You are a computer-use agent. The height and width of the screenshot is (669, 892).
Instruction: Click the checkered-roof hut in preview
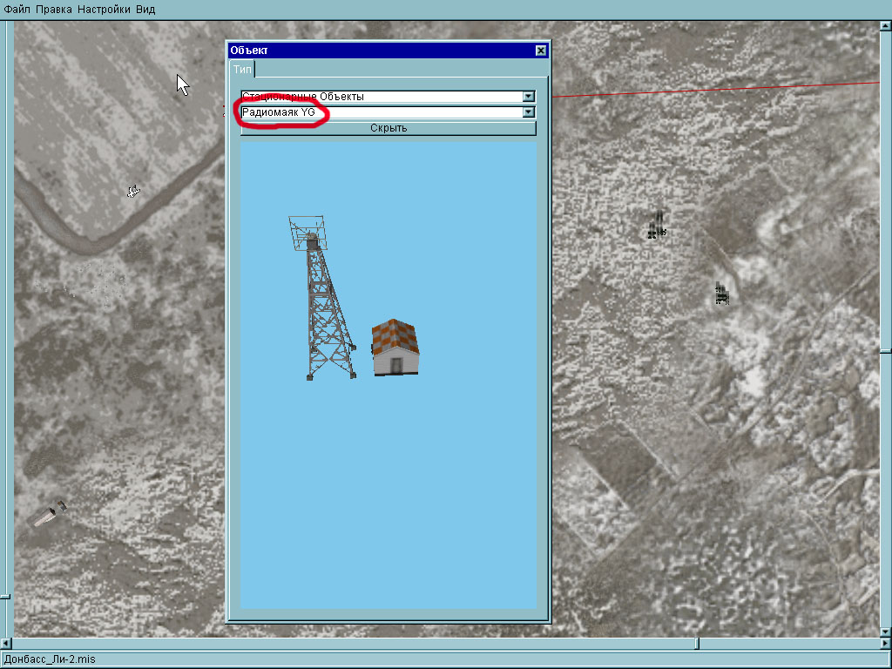(395, 347)
